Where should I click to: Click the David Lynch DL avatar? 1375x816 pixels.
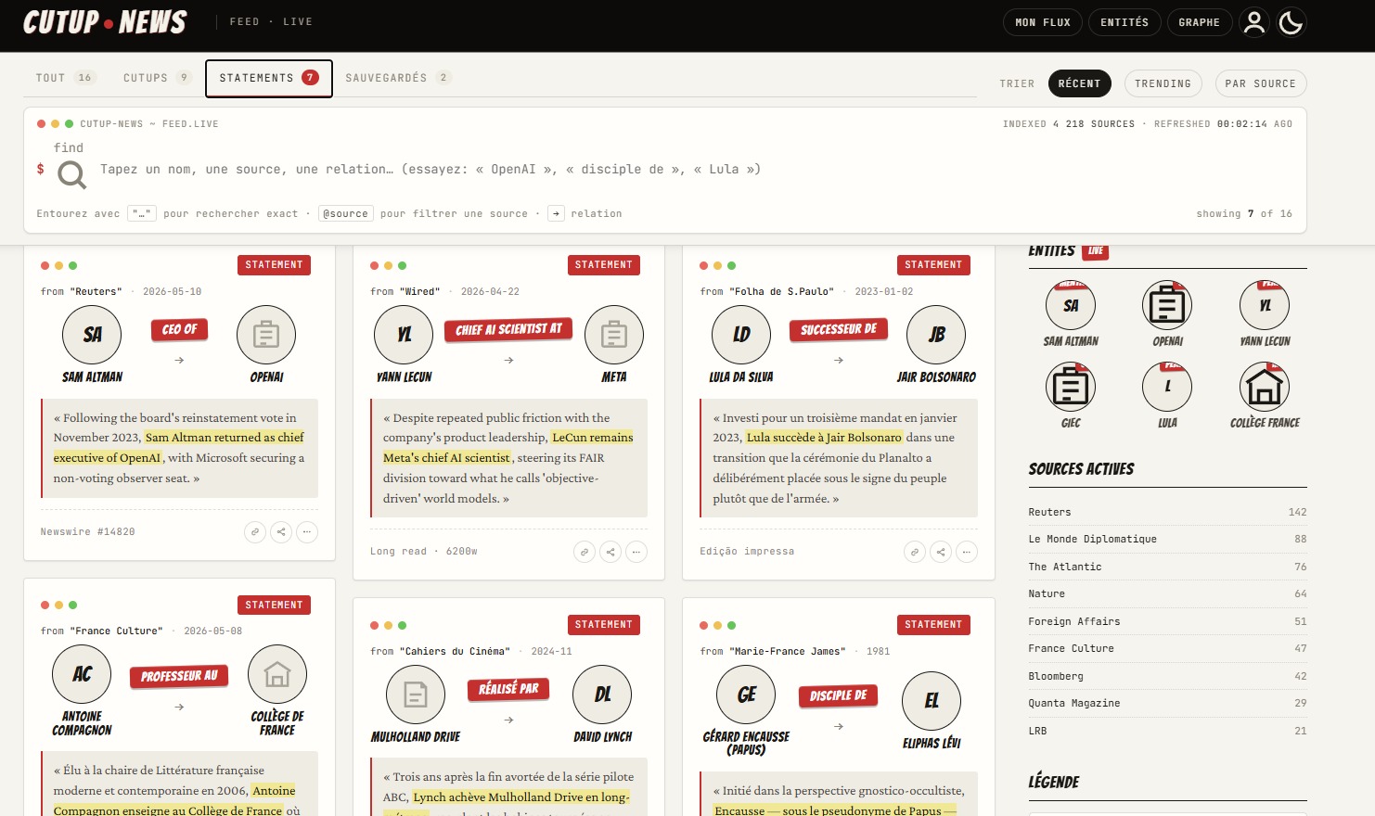pyautogui.click(x=603, y=695)
